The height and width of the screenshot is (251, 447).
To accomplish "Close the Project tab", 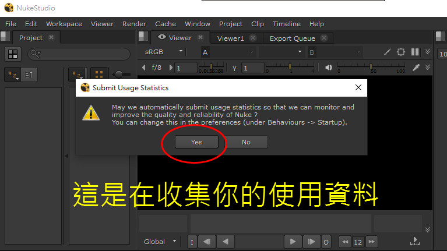I will pyautogui.click(x=51, y=37).
